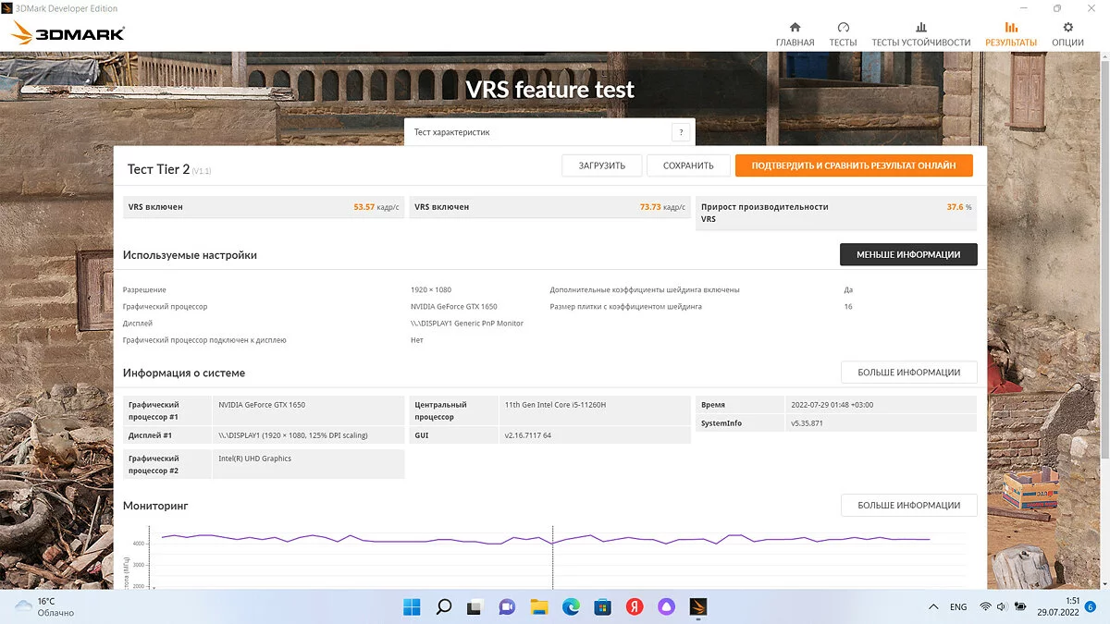Open the notification badge showing 6
The image size is (1110, 624).
1091,606
